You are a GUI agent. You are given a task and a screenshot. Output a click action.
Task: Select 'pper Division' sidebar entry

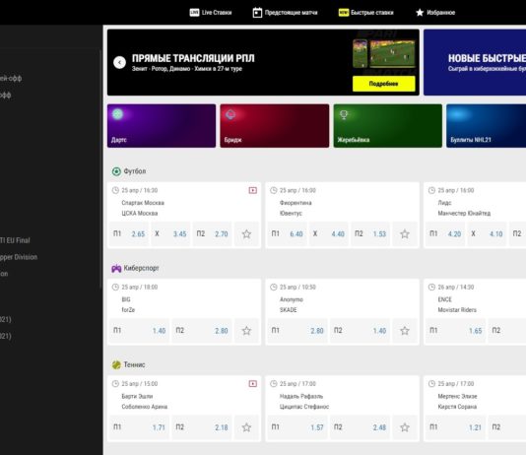click(x=19, y=257)
